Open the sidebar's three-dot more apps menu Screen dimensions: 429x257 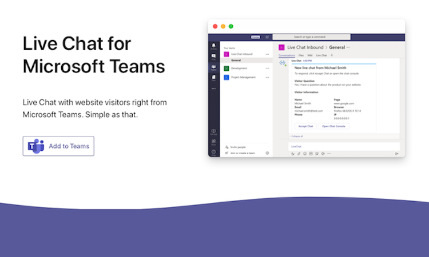pyautogui.click(x=214, y=89)
